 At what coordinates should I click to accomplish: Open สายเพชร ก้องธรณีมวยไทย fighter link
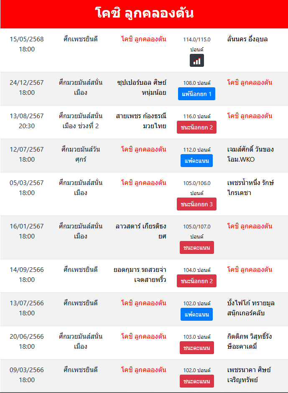click(141, 121)
